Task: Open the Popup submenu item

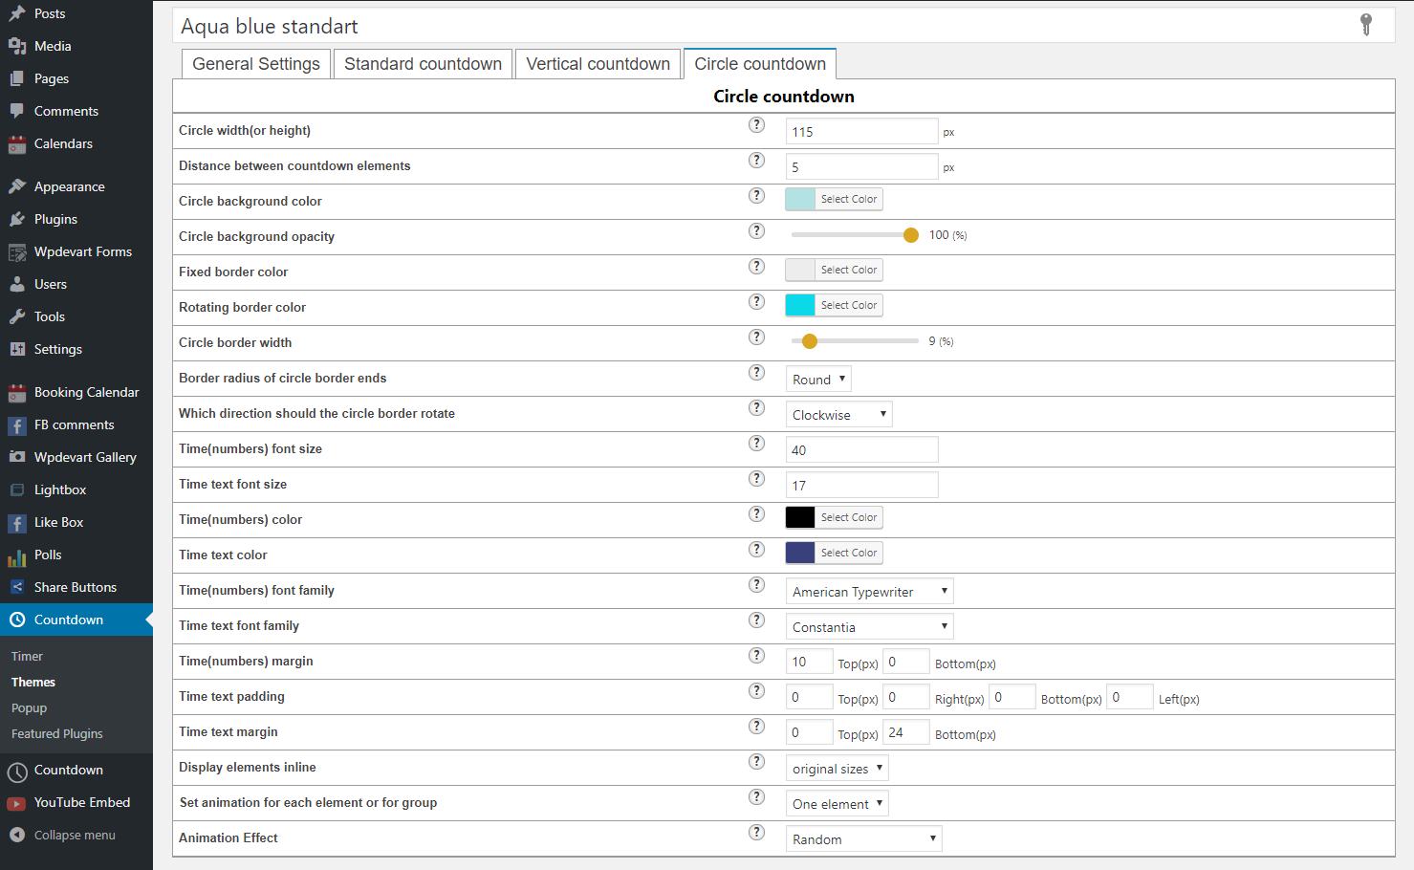Action: pyautogui.click(x=29, y=707)
